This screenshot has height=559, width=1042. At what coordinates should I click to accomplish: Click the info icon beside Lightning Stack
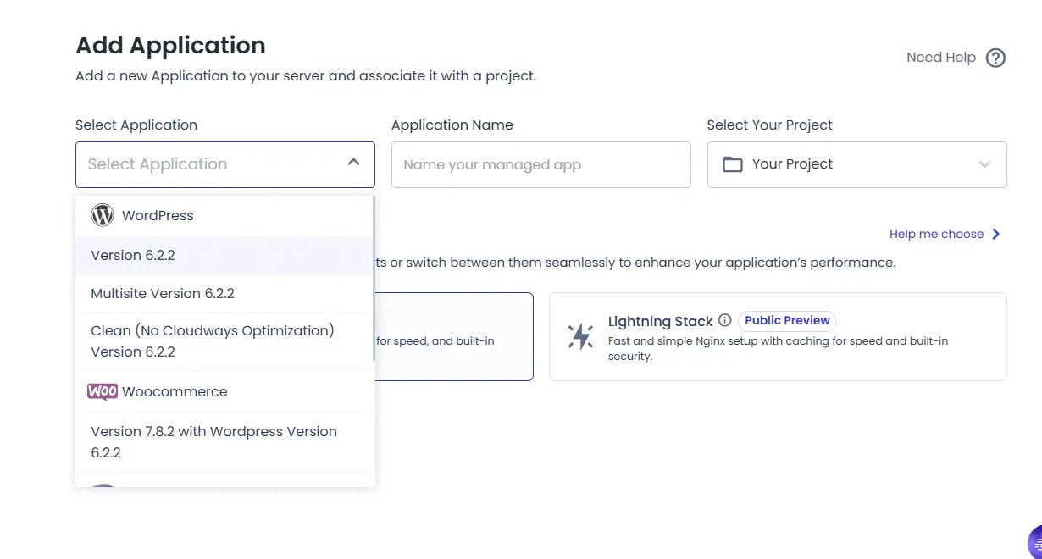724,321
